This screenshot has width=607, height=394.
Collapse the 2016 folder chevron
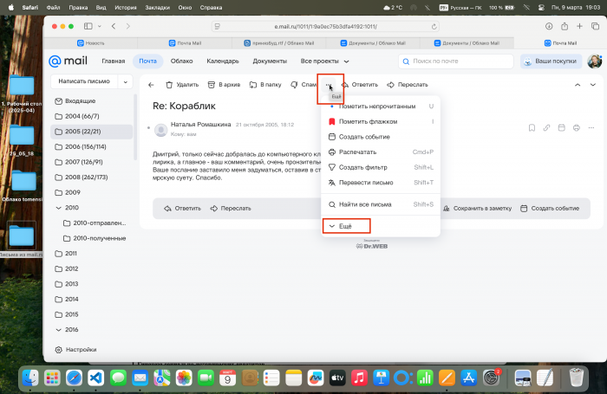58,330
